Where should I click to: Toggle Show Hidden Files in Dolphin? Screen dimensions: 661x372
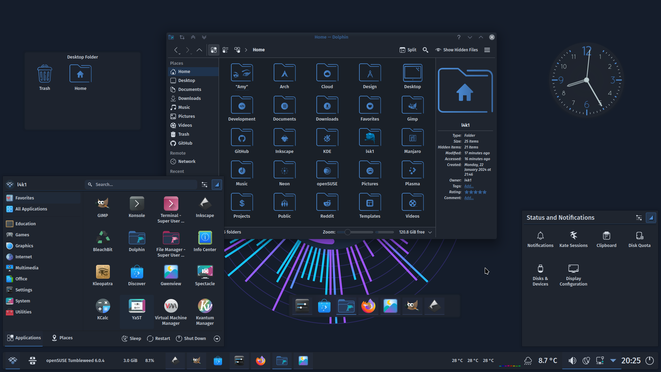click(457, 50)
